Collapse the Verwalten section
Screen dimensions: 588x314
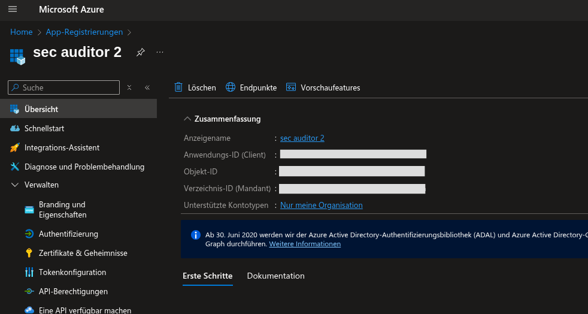pyautogui.click(x=15, y=185)
